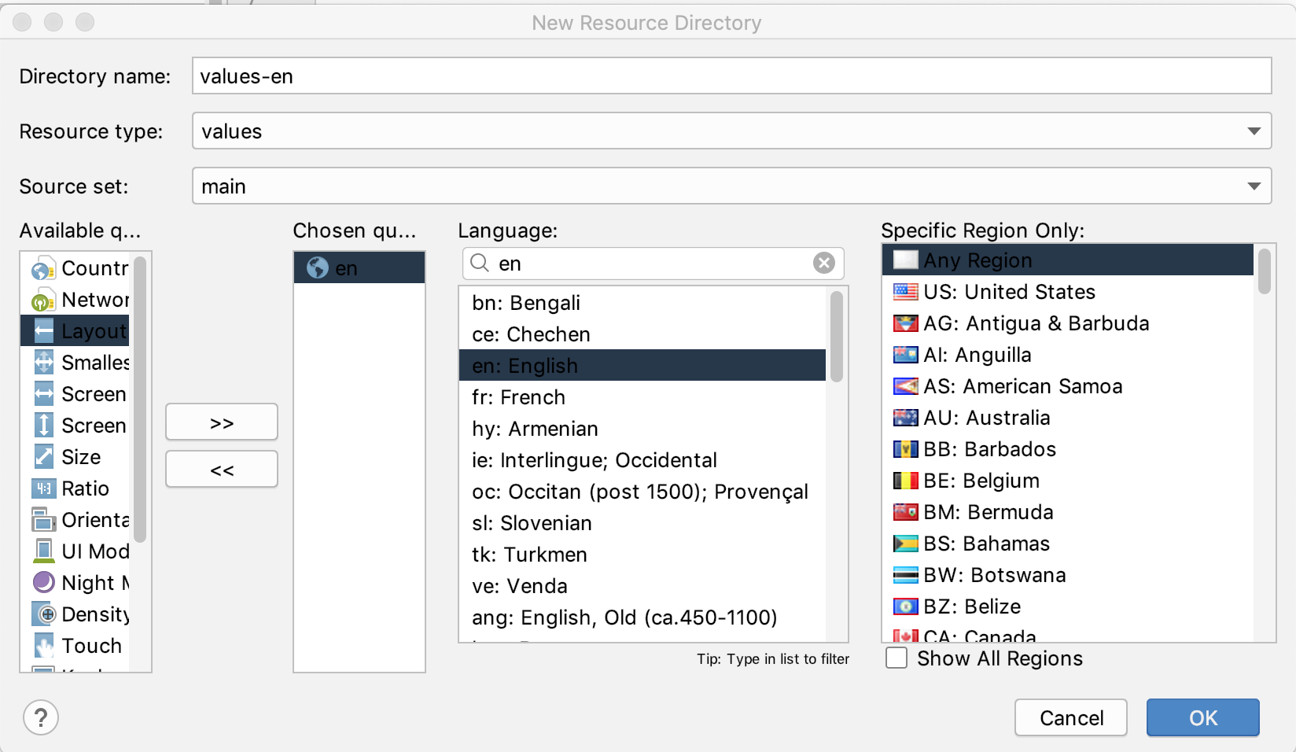Click the region list scrollbar

[1265, 271]
